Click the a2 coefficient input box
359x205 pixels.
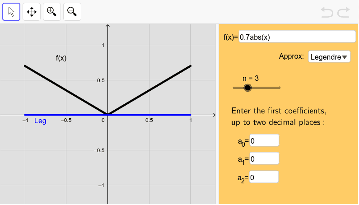[264, 177]
